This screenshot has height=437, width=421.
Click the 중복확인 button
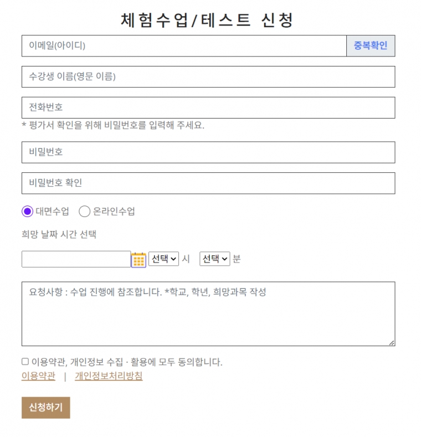pos(371,46)
